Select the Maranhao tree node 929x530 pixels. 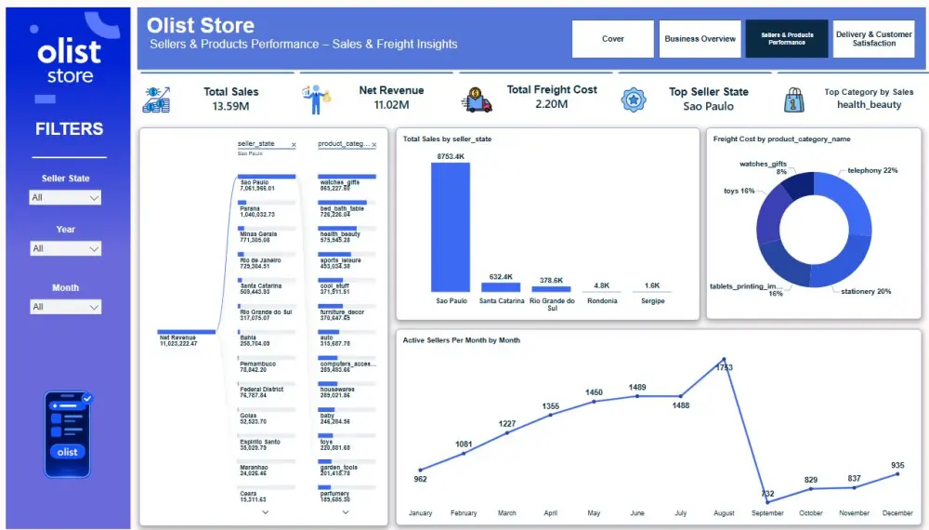pyautogui.click(x=267, y=468)
